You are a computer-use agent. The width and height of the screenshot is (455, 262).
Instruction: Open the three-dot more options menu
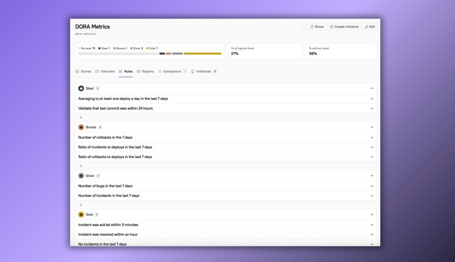coord(303,27)
